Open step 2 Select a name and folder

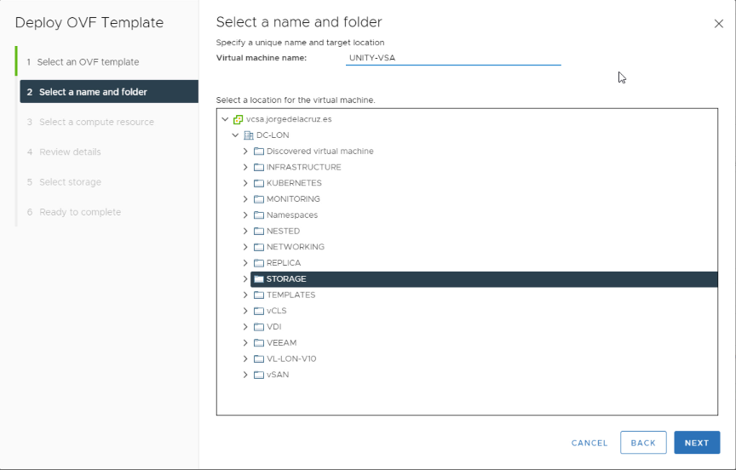pos(109,92)
